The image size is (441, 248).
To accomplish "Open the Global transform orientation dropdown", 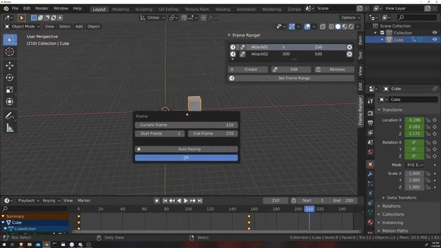I will pyautogui.click(x=152, y=18).
